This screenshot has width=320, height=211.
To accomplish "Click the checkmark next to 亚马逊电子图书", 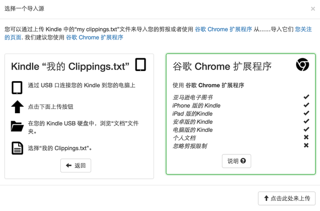I will 306,97.
